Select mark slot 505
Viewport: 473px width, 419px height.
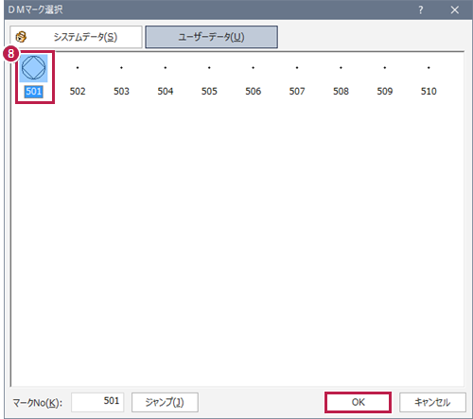click(x=209, y=79)
